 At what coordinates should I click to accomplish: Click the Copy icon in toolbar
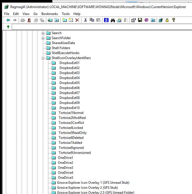coord(92,20)
